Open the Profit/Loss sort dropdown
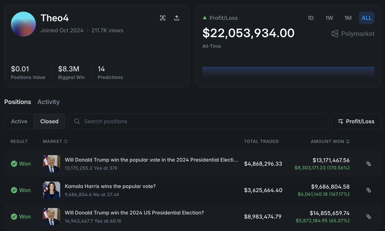Screen dimensions: 385x231 356,121
